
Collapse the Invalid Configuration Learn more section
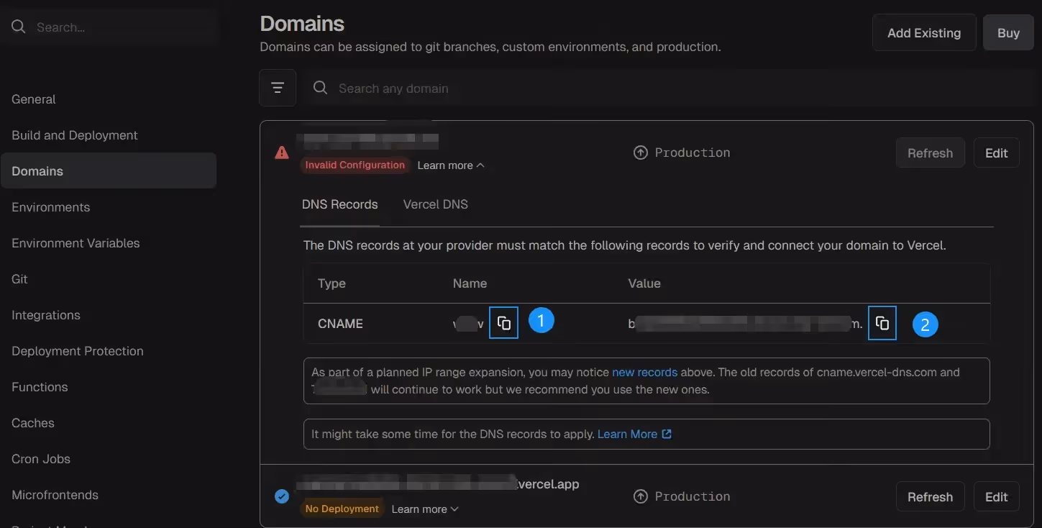[x=451, y=165]
